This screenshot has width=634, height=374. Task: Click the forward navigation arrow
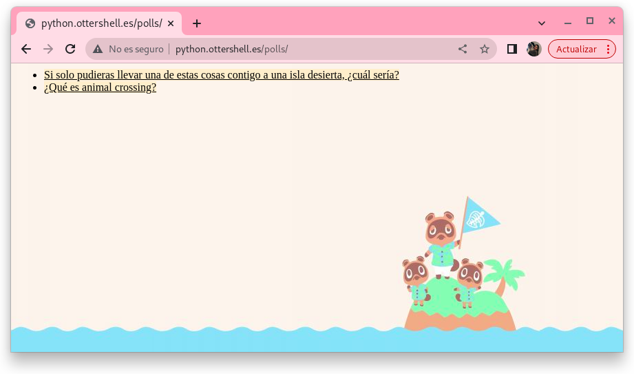pyautogui.click(x=48, y=49)
